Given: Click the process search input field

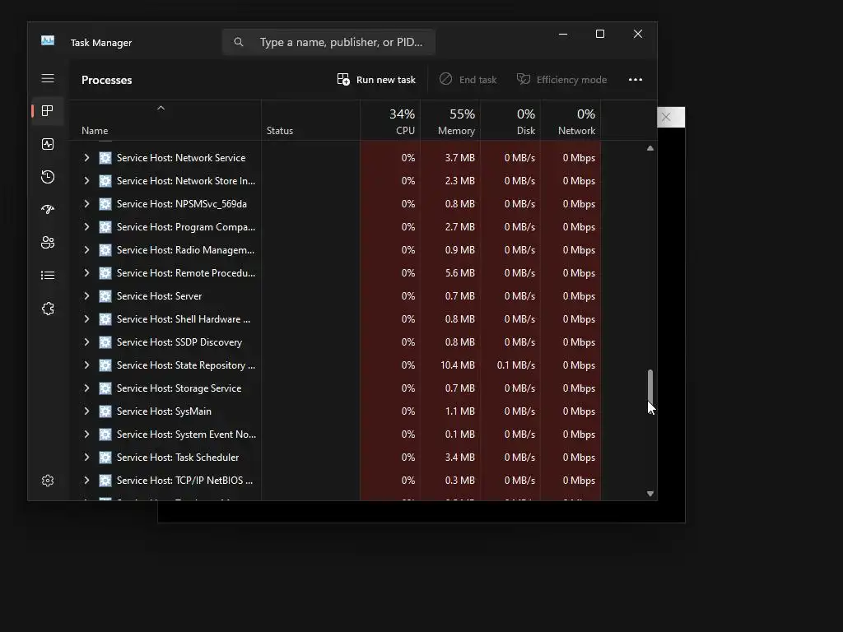Looking at the screenshot, I should (x=328, y=42).
